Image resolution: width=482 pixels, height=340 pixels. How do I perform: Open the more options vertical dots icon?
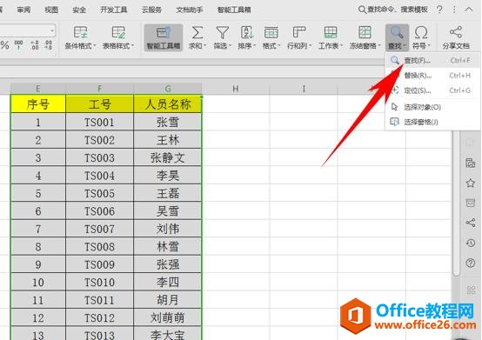[454, 10]
